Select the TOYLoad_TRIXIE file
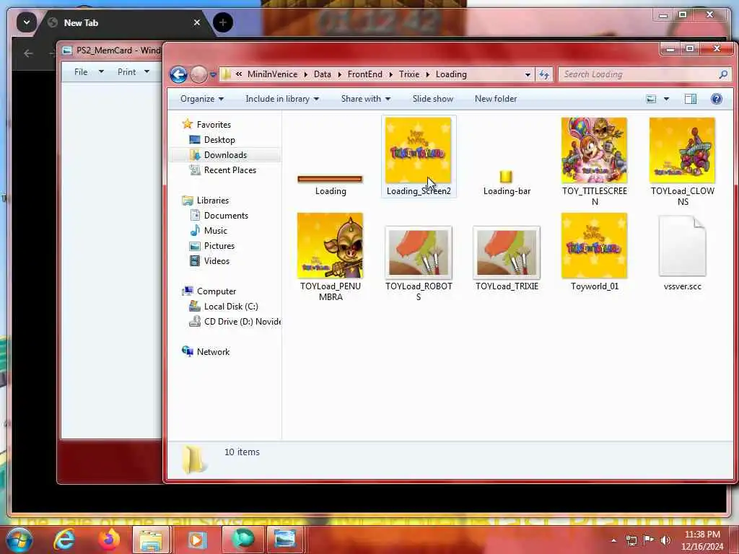Screen dimensions: 739x554 (507, 252)
